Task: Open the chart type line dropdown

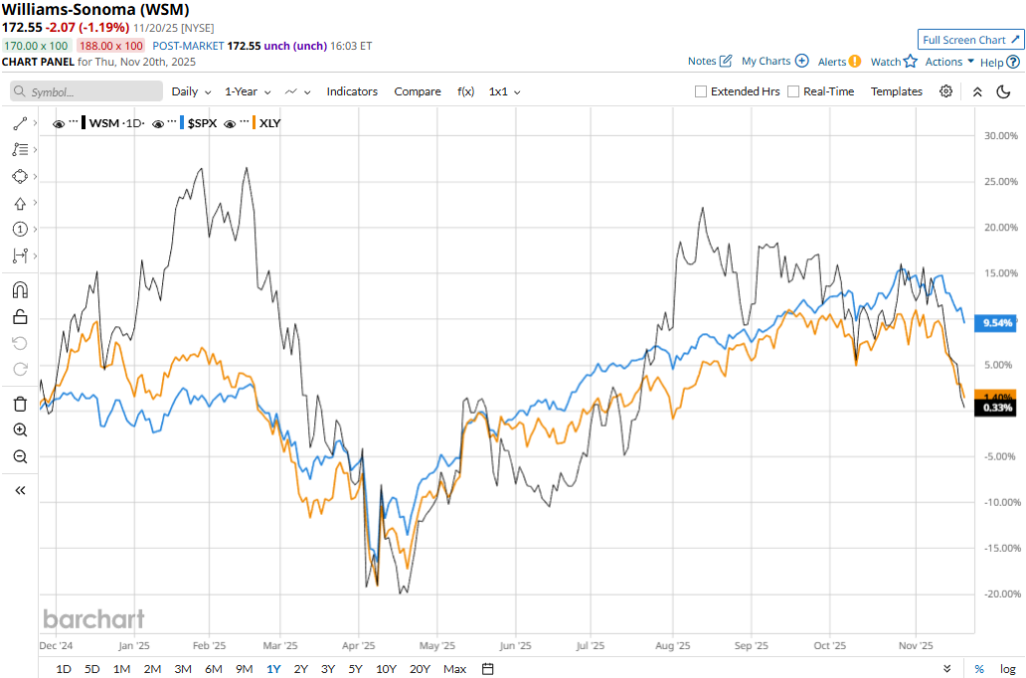Action: point(297,91)
